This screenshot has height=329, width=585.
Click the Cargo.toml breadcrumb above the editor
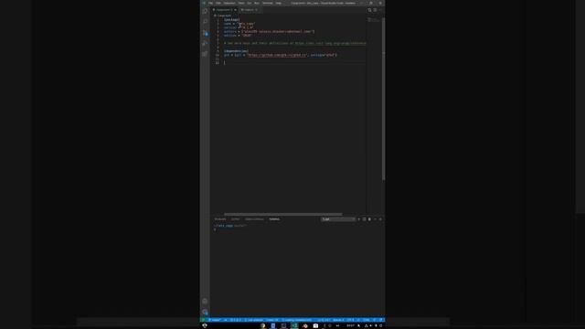pyautogui.click(x=223, y=16)
